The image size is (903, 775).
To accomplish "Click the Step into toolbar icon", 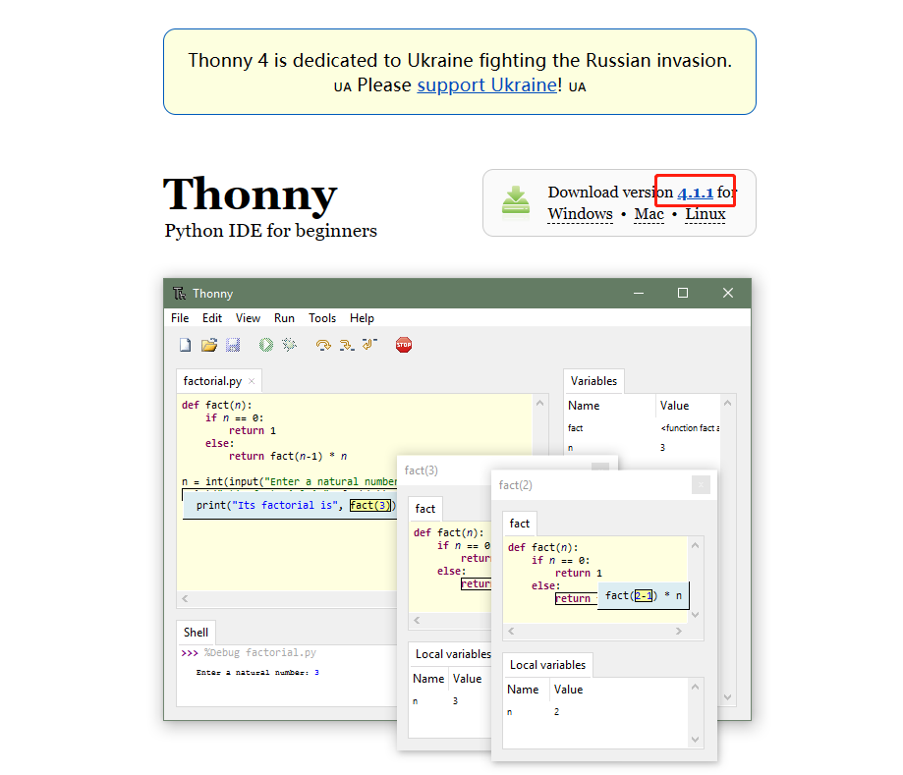I will click(x=346, y=345).
